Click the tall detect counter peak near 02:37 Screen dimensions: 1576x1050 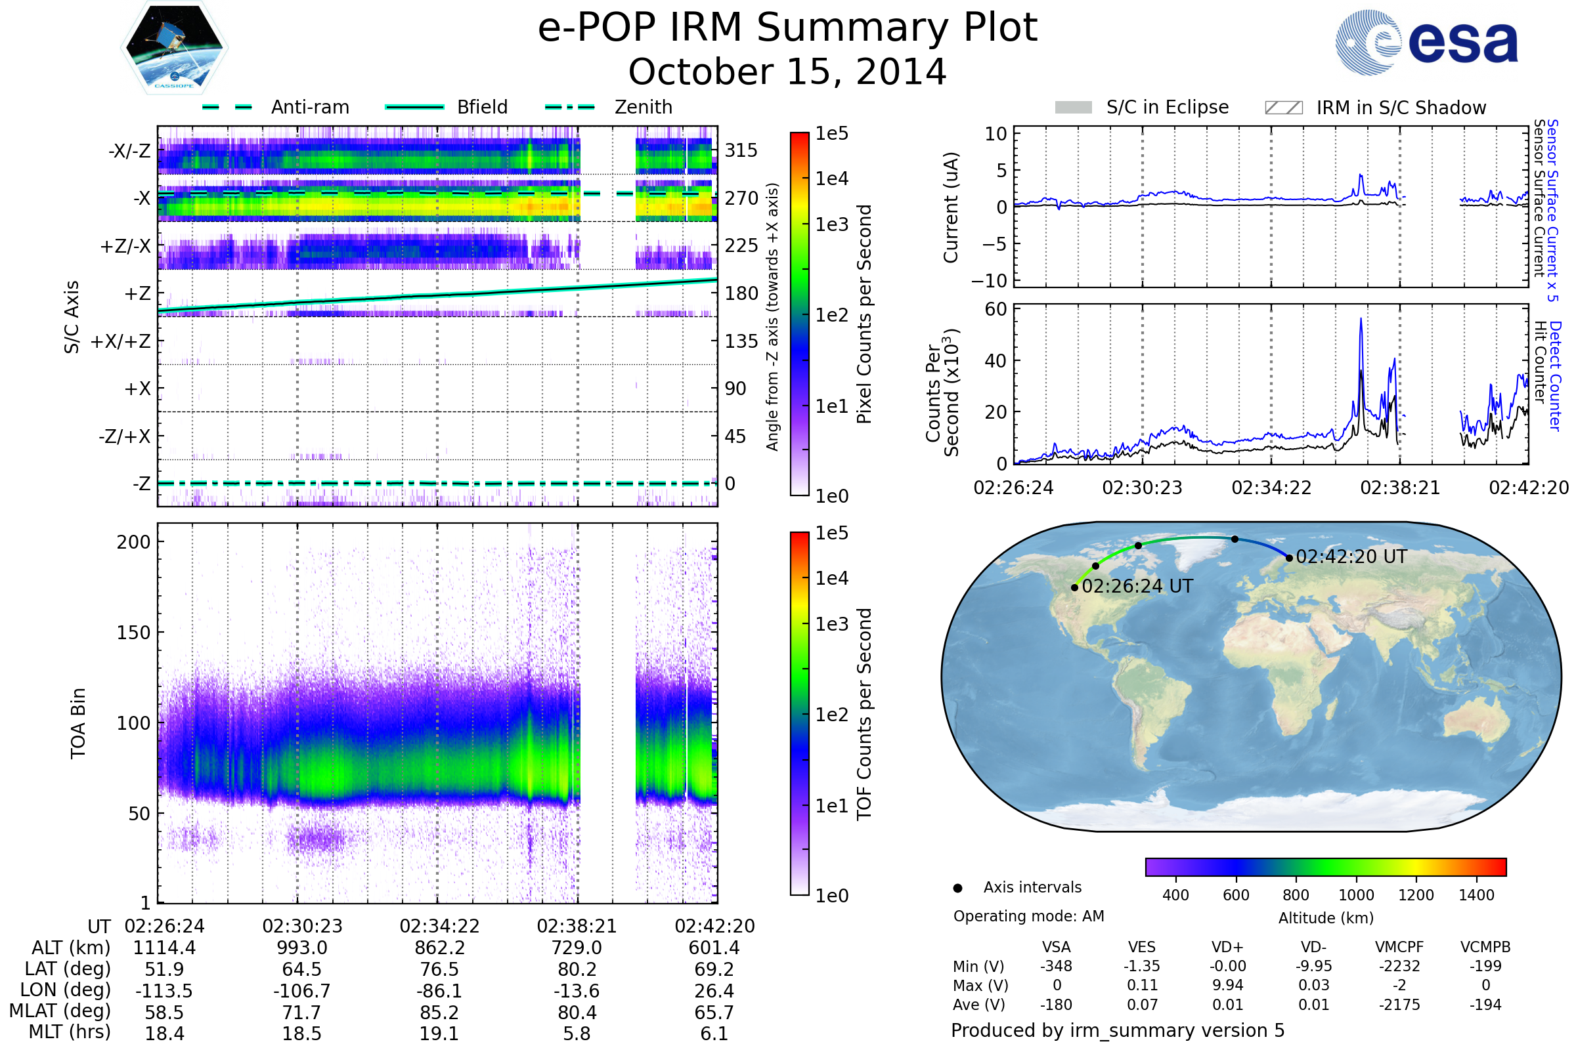tap(1361, 322)
